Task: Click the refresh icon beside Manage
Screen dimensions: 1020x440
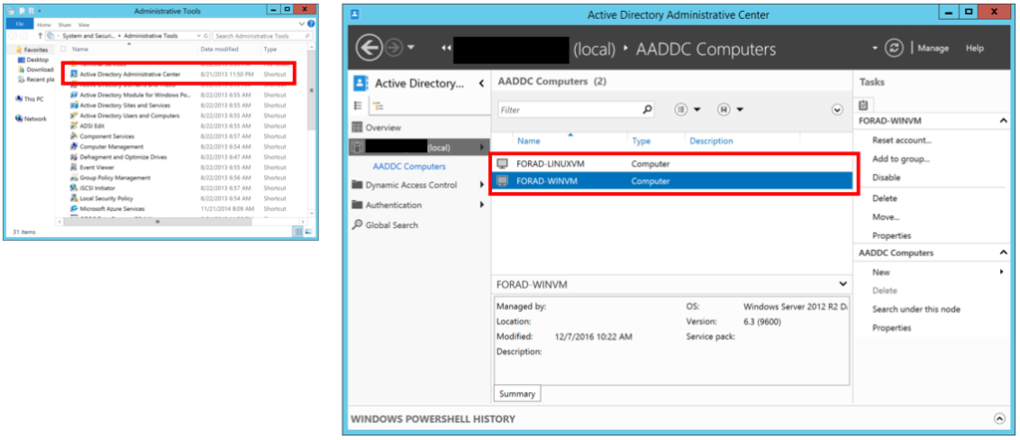Action: [894, 48]
